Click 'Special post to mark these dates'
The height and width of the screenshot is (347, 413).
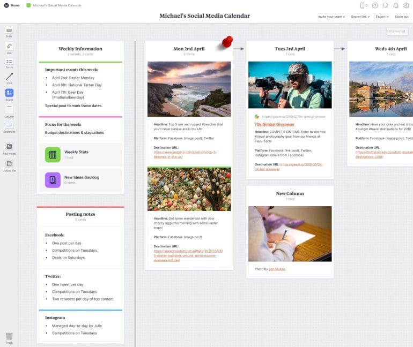73,105
